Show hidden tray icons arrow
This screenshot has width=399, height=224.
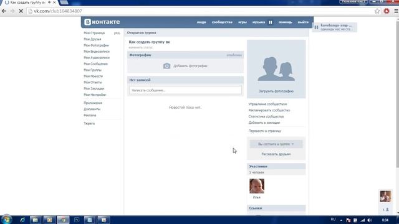341,220
